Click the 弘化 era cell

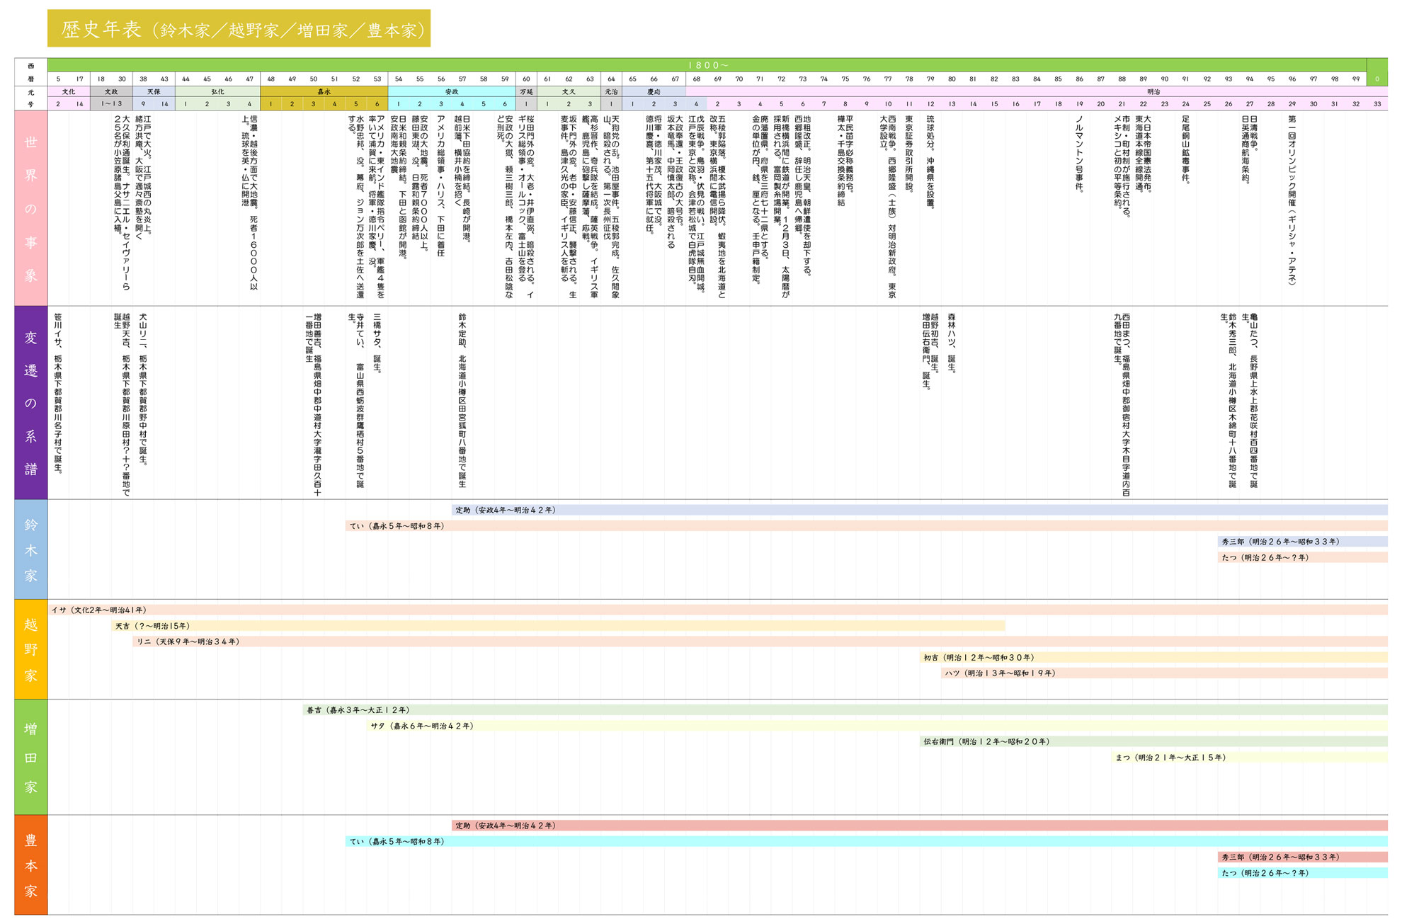tap(217, 91)
